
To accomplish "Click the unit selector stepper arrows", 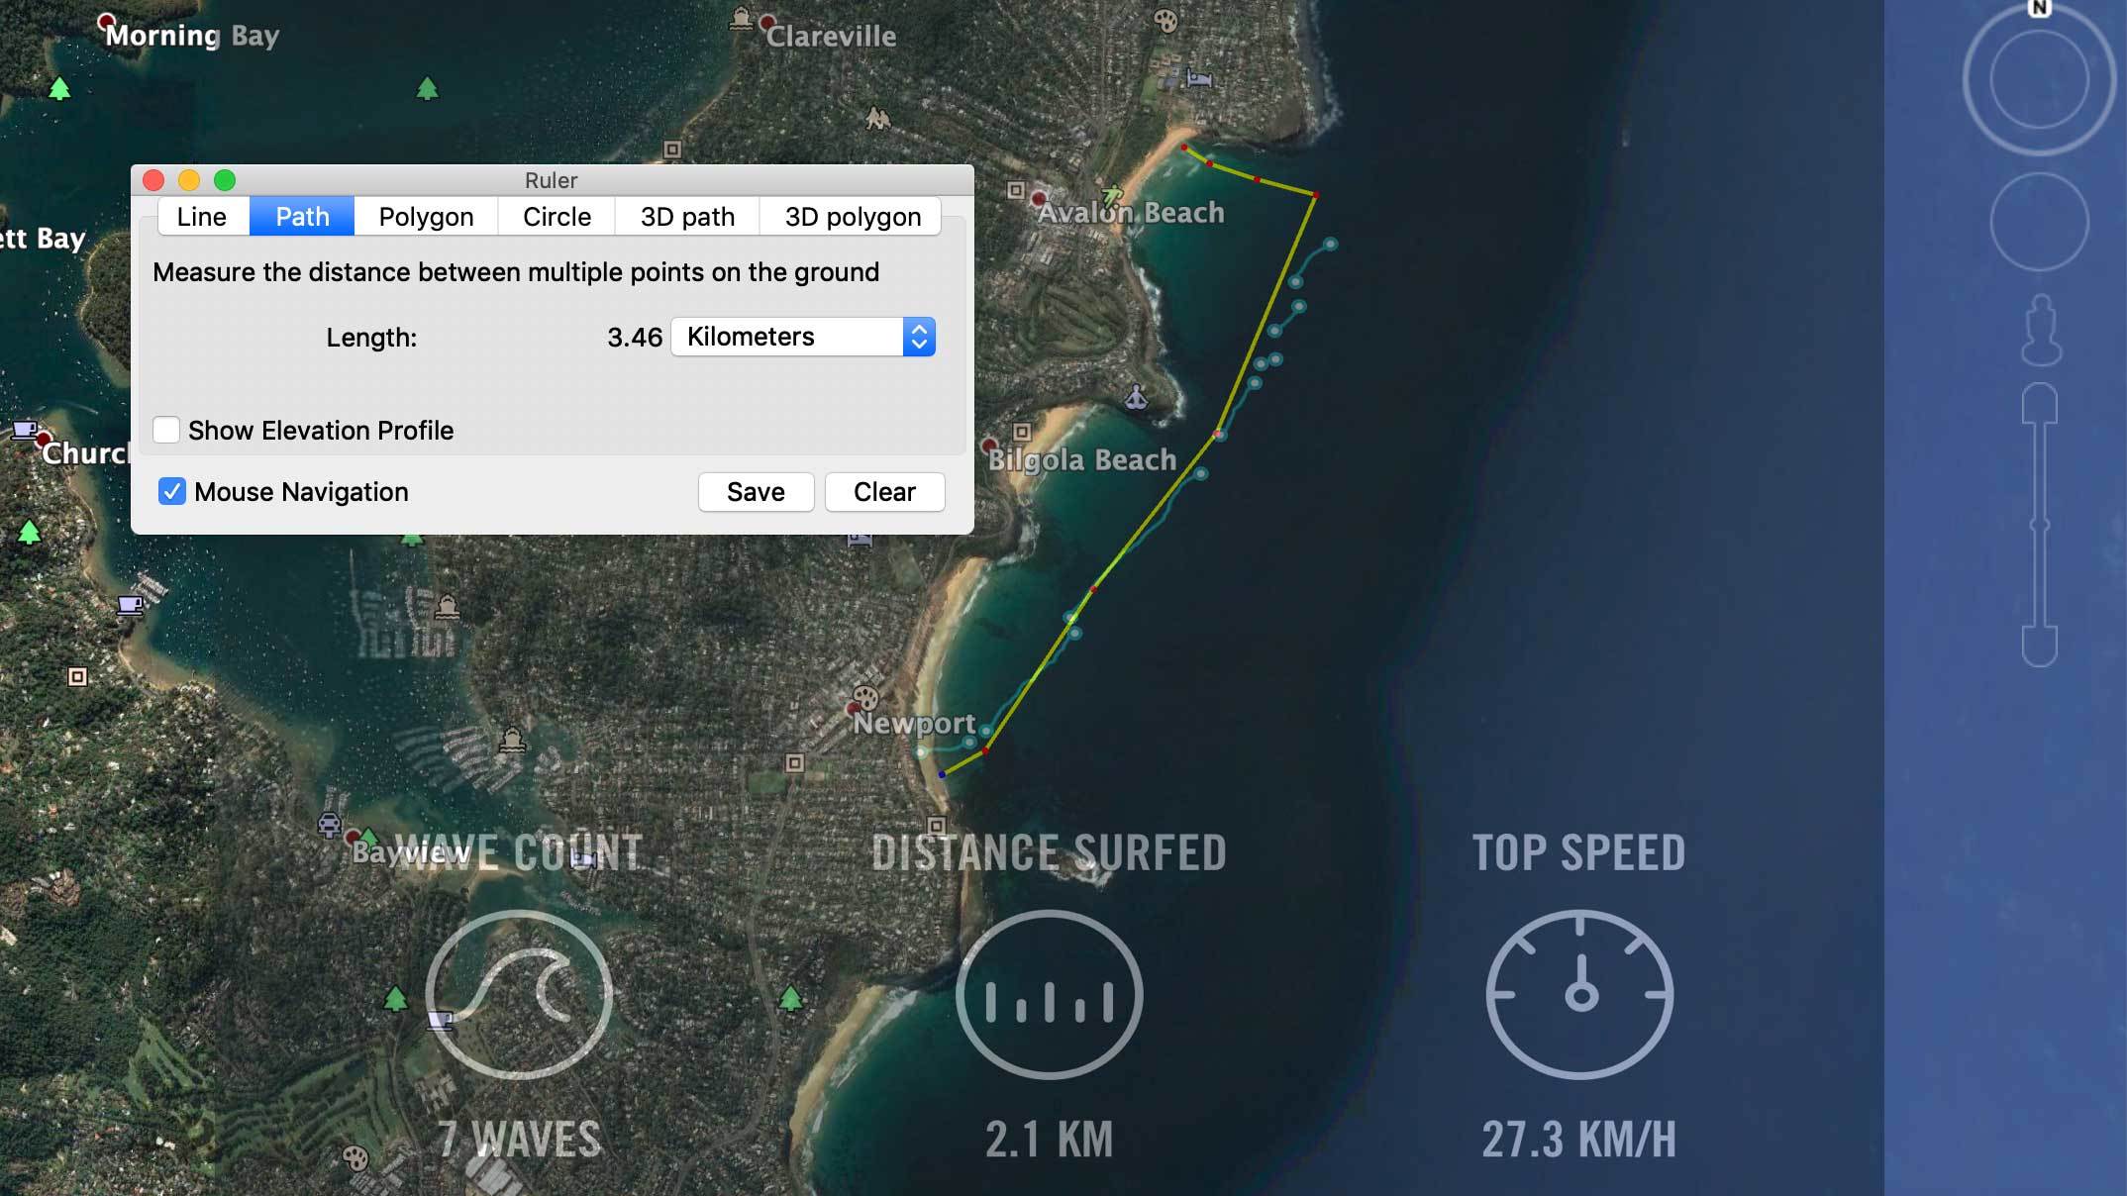I will pyautogui.click(x=919, y=337).
